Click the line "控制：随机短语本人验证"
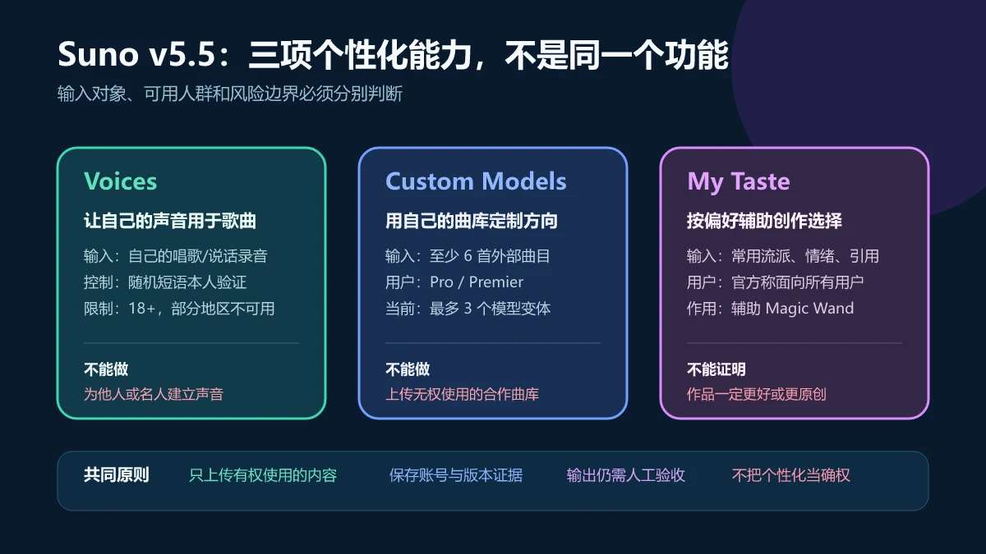986x554 pixels. click(165, 282)
